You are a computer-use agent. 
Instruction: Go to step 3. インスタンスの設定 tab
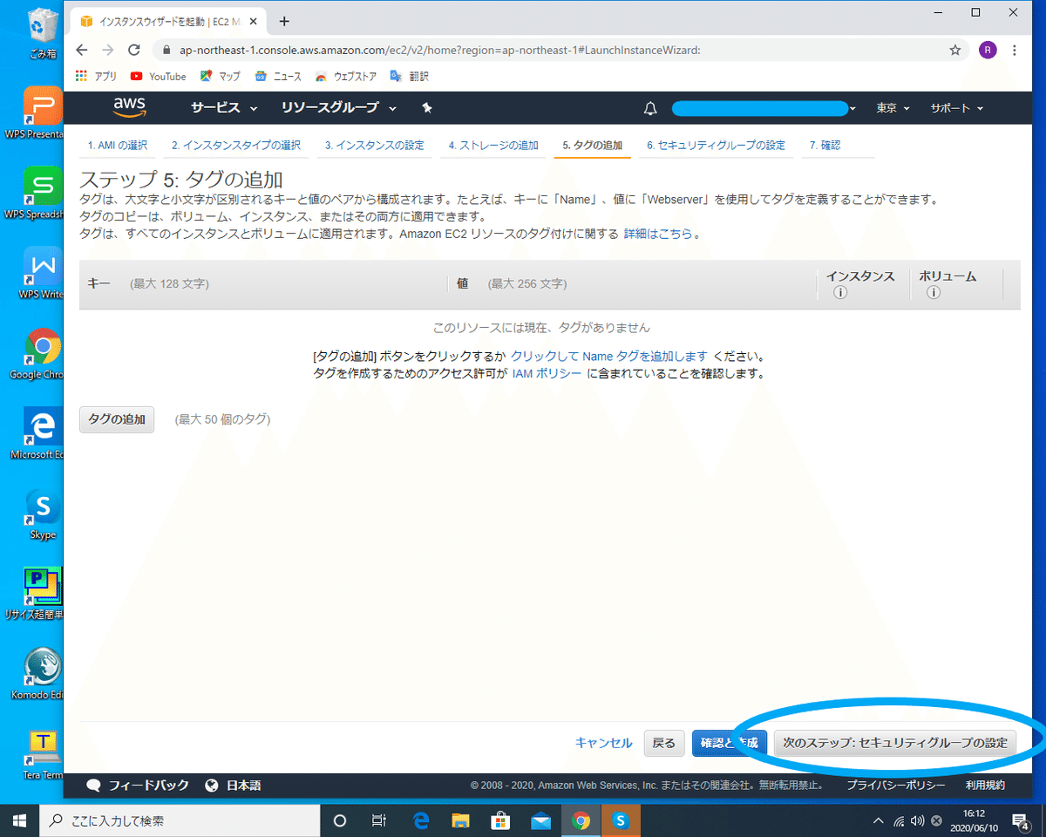(x=375, y=146)
